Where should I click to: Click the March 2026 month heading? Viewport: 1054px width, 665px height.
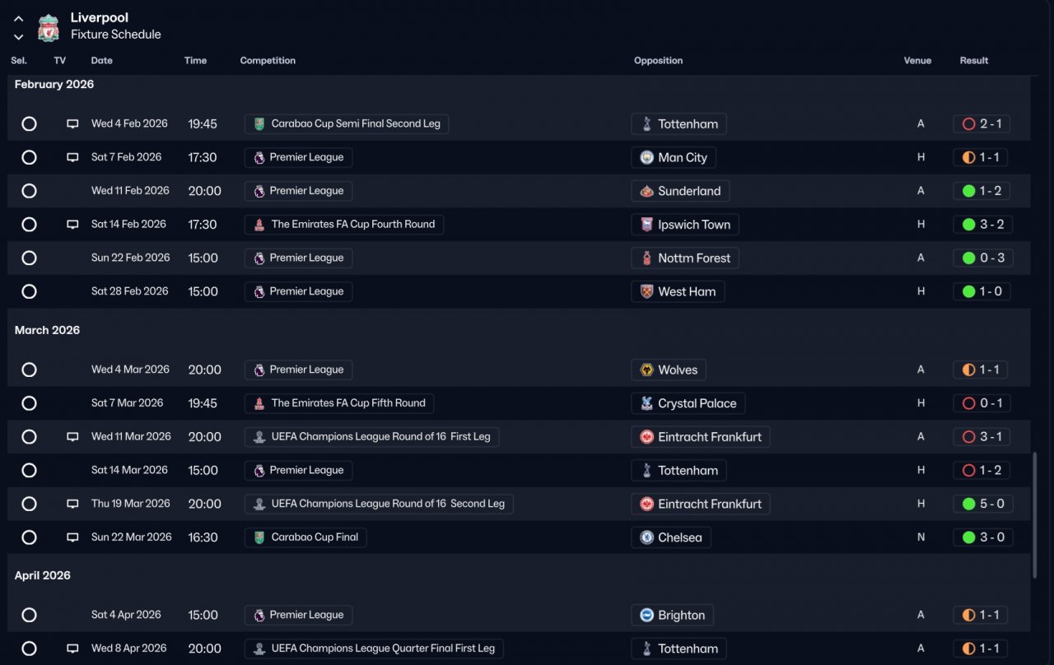[x=47, y=330]
